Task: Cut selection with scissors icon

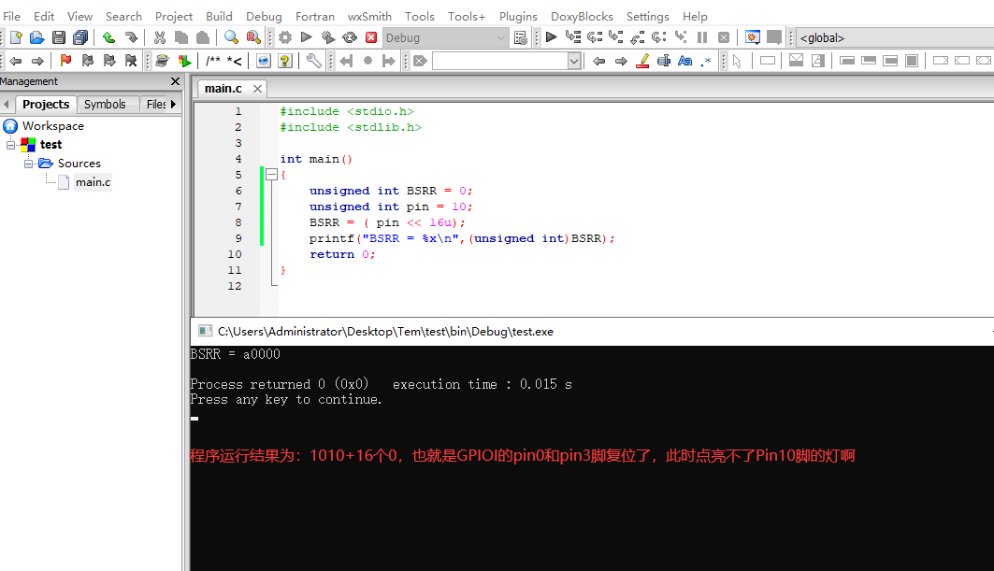Action: tap(160, 37)
